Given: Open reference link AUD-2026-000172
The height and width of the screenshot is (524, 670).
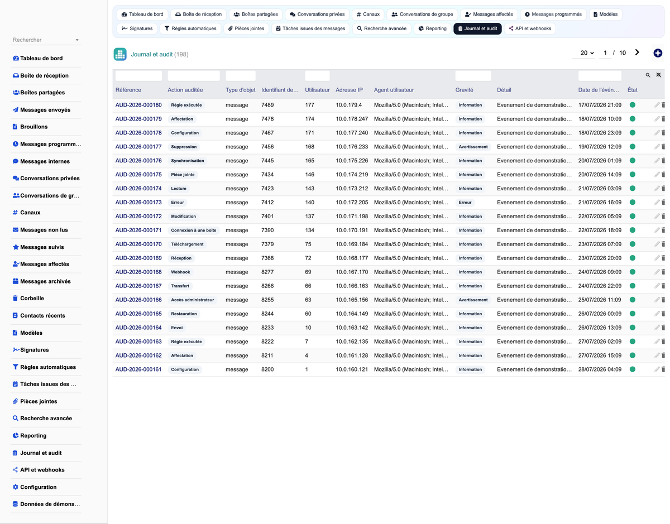Looking at the screenshot, I should pos(138,217).
